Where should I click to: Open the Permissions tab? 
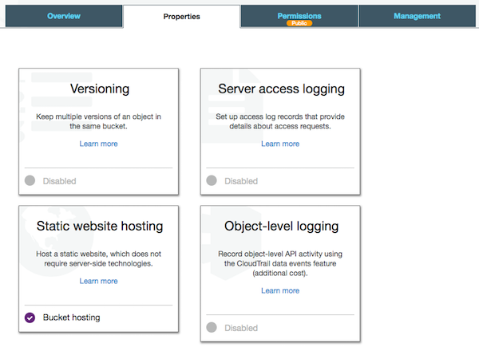click(299, 16)
